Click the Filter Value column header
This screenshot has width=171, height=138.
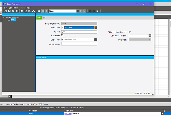coord(114,111)
